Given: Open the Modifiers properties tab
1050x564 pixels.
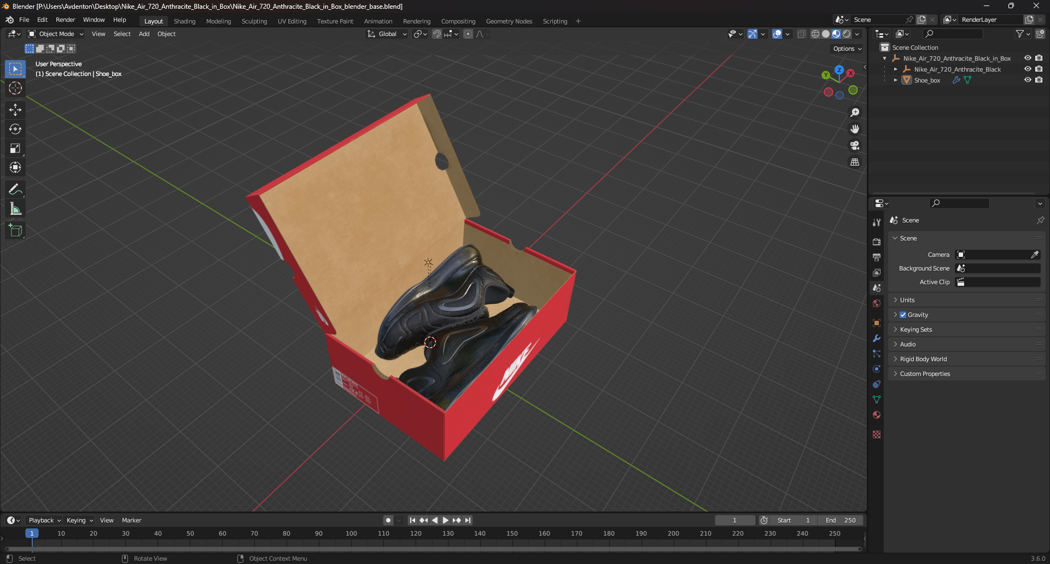Looking at the screenshot, I should pyautogui.click(x=877, y=338).
